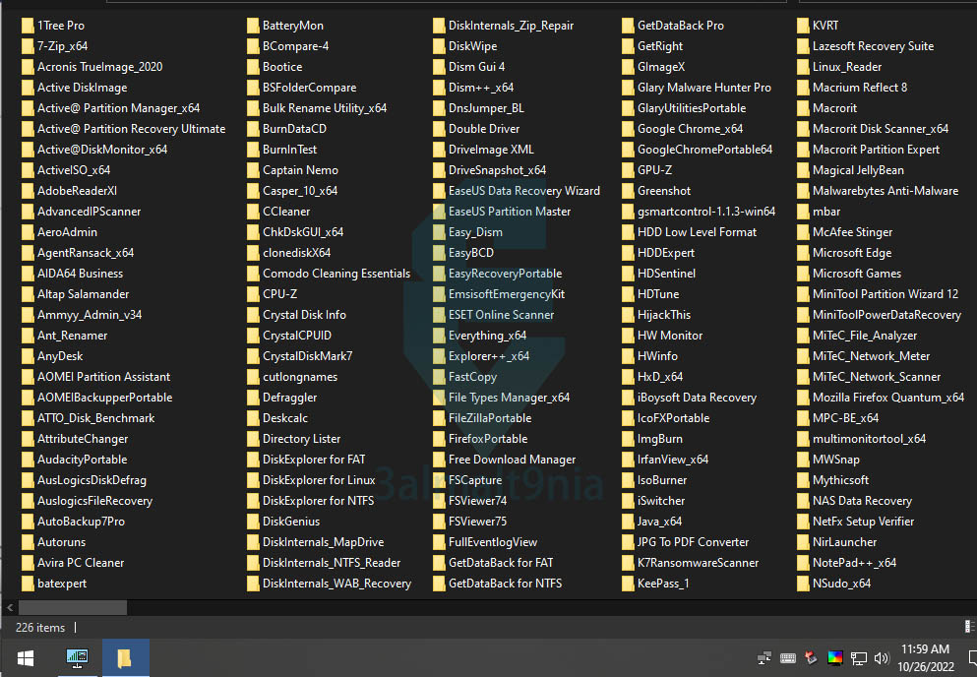
Task: Click the folder icon beside FastCopy
Action: tap(439, 377)
